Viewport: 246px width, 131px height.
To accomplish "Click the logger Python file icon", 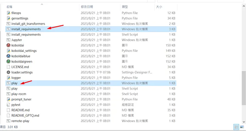I will [8, 78].
